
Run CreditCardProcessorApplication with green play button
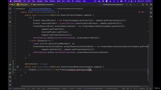pos(127,4)
